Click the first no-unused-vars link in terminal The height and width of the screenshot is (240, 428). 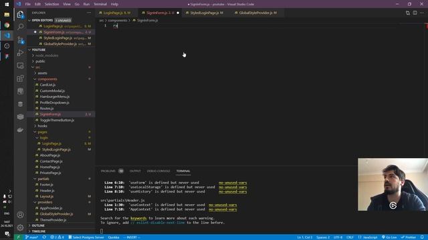pos(233,183)
